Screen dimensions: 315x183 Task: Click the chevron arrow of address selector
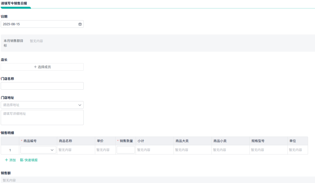pos(80,105)
